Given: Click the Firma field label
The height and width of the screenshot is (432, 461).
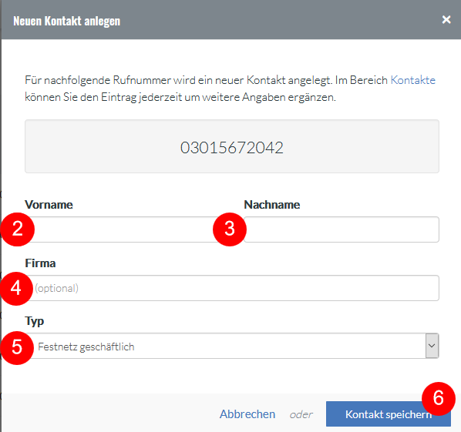Looking at the screenshot, I should tap(40, 263).
